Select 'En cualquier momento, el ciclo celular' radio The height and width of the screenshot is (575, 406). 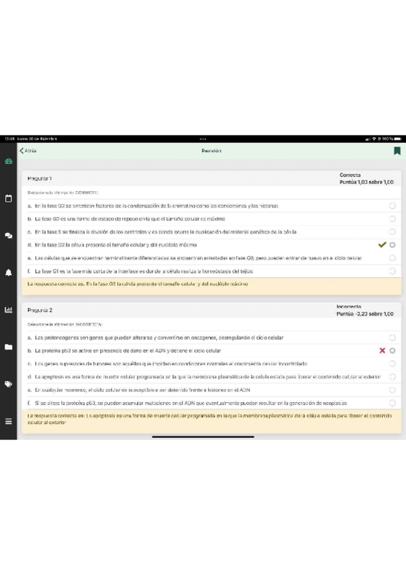coord(392,390)
